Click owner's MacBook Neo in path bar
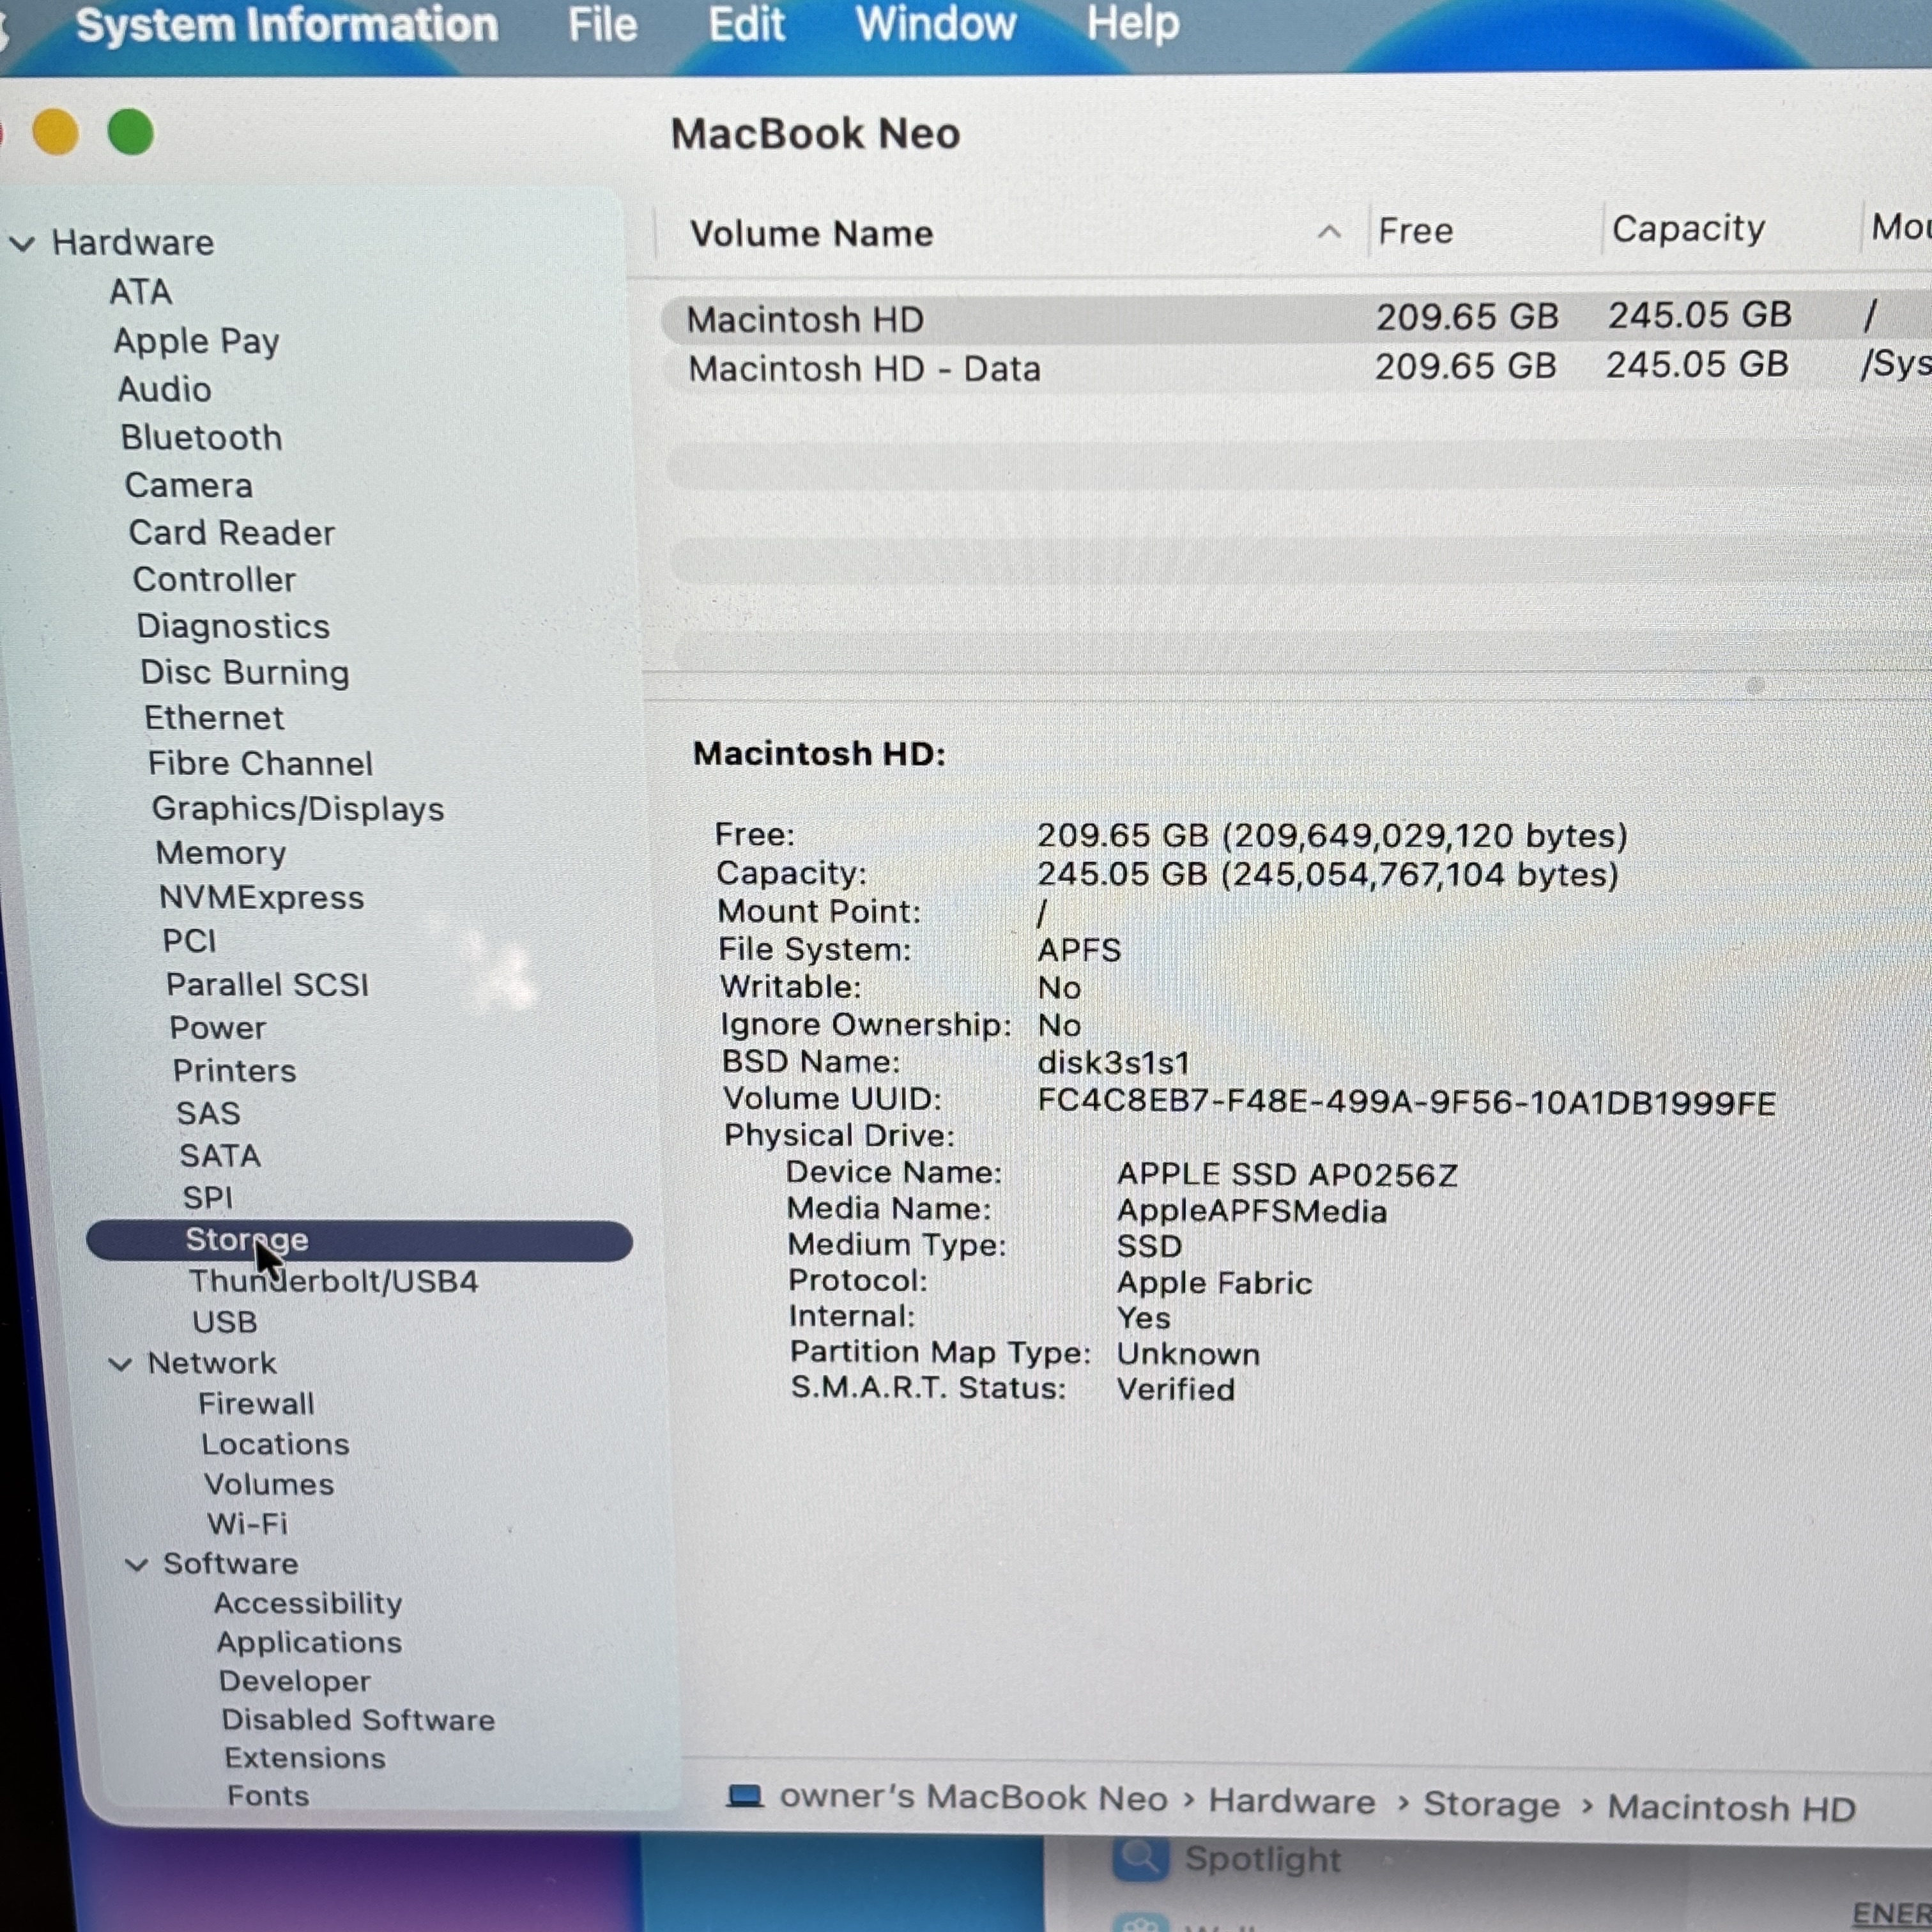 coord(973,1797)
